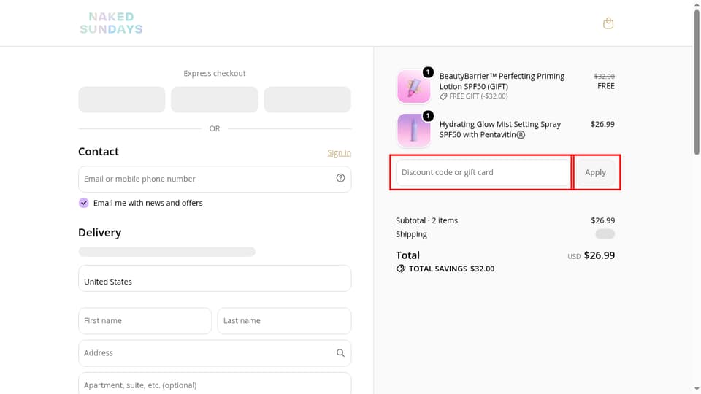Screen dimensions: 701x394
Task: Click the Subtotal · 2 items label
Action: (x=426, y=220)
